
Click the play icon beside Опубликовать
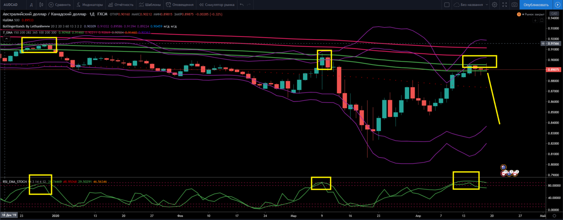[x=557, y=5]
